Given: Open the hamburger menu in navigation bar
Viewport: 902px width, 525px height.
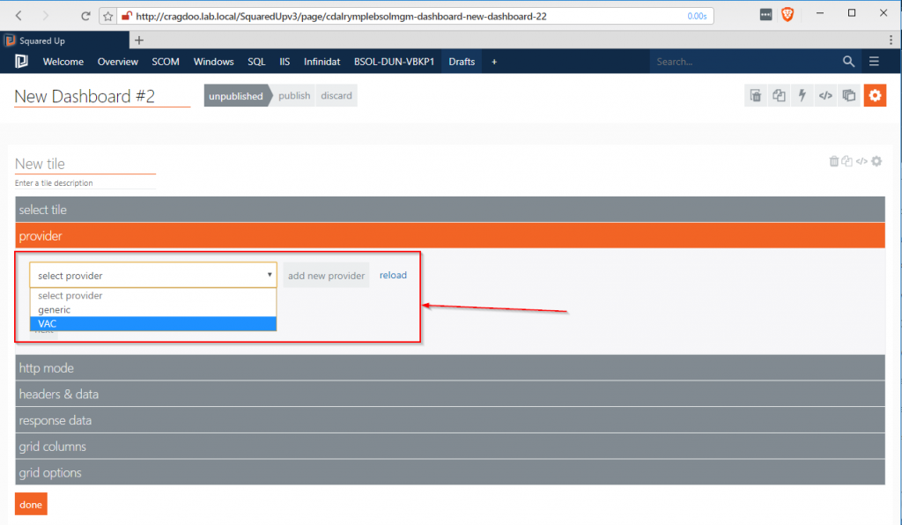Looking at the screenshot, I should 874,62.
